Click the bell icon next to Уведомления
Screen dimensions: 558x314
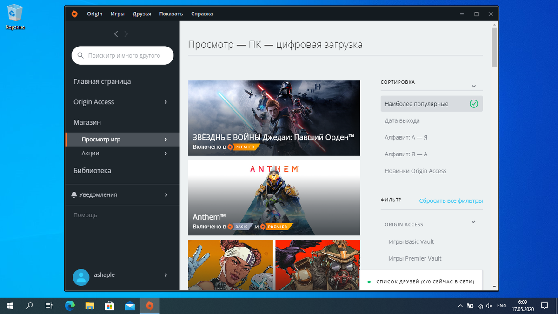click(74, 194)
